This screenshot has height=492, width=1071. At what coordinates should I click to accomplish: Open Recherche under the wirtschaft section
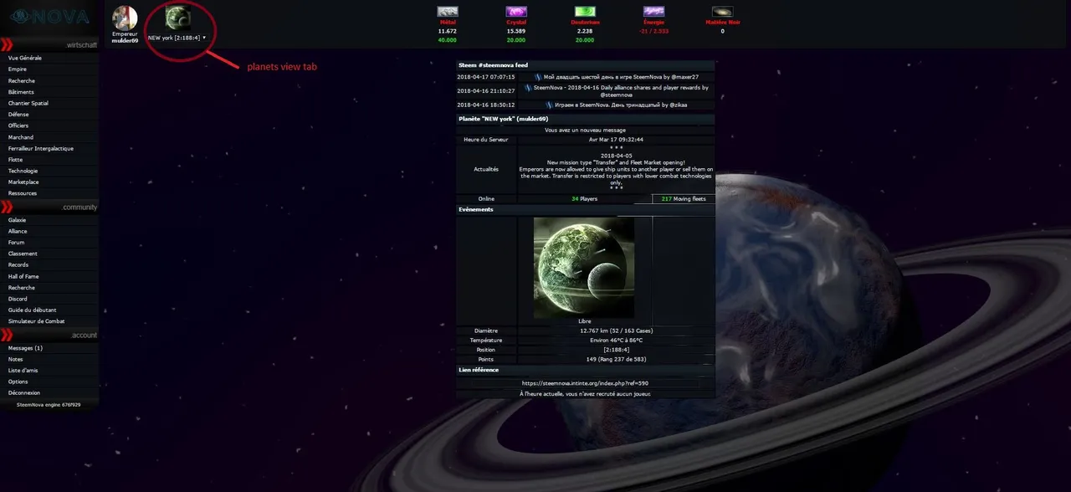pos(22,81)
